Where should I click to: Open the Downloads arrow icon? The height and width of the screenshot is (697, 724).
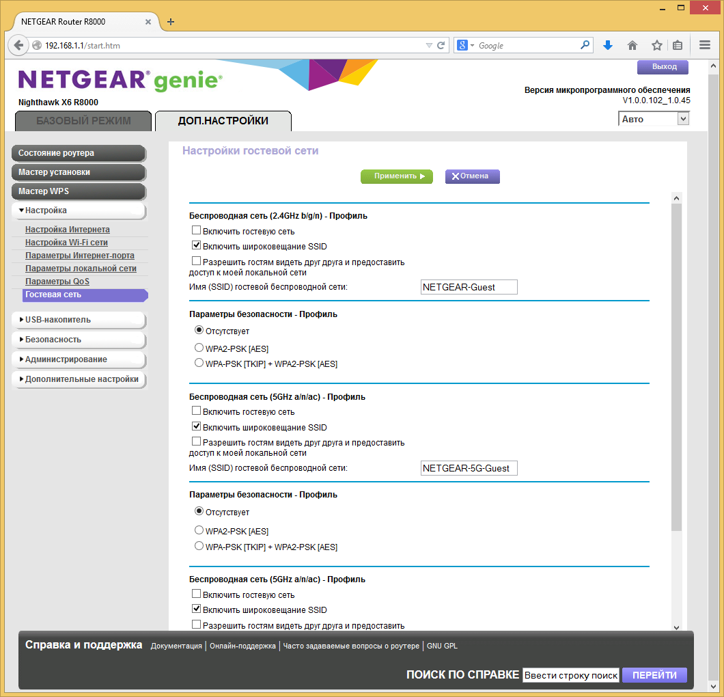[608, 45]
